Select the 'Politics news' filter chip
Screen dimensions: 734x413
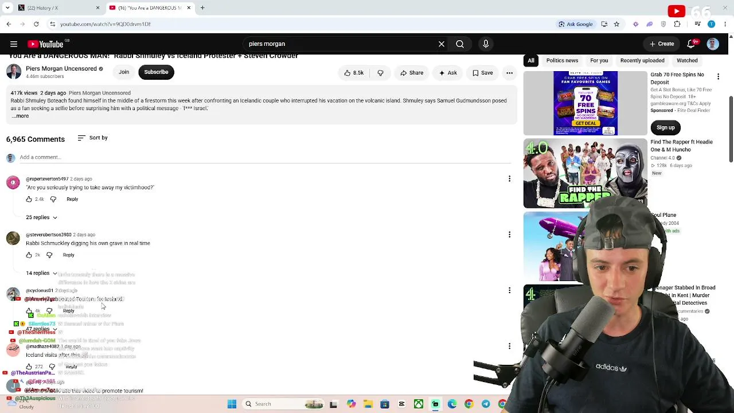562,60
